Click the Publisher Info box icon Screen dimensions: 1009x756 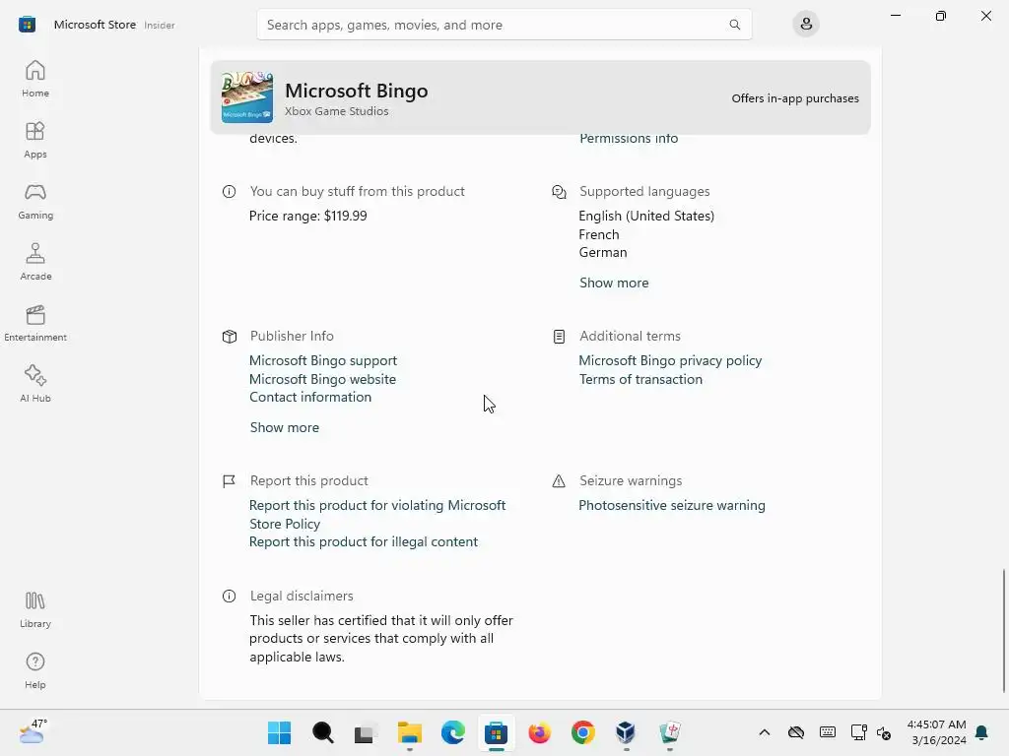click(229, 337)
